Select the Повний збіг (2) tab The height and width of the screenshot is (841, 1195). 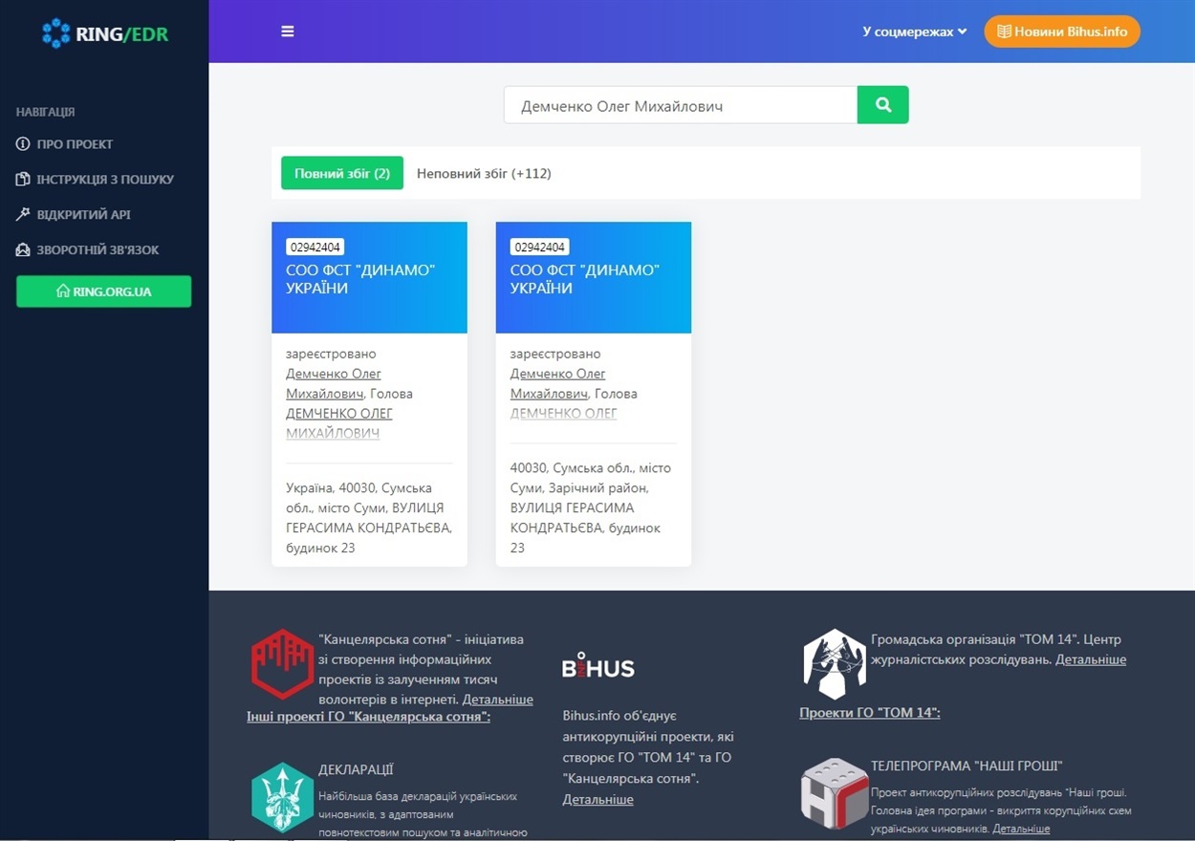point(342,173)
